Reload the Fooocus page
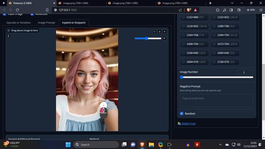 coord(17,10)
